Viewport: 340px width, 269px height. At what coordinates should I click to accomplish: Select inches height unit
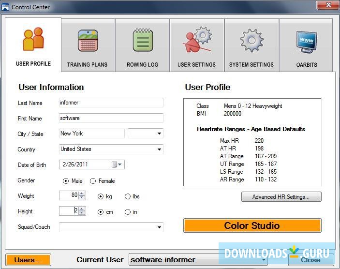click(128, 212)
